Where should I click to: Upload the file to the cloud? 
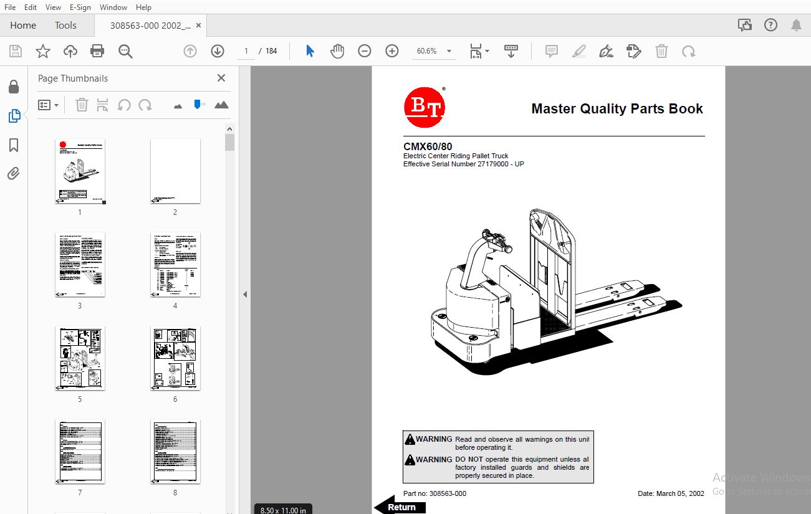click(x=70, y=51)
